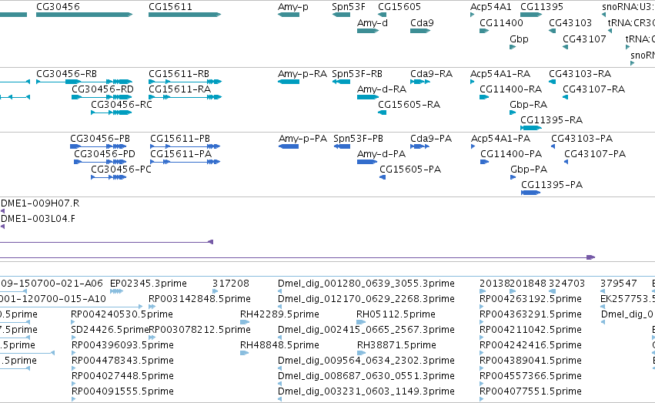Click protein Spn53F-PB
This screenshot has width=655, height=403.
click(x=359, y=139)
